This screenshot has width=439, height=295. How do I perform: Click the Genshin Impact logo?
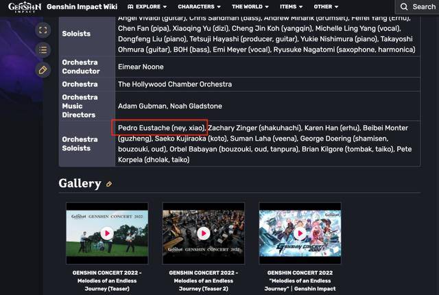pyautogui.click(x=25, y=7)
